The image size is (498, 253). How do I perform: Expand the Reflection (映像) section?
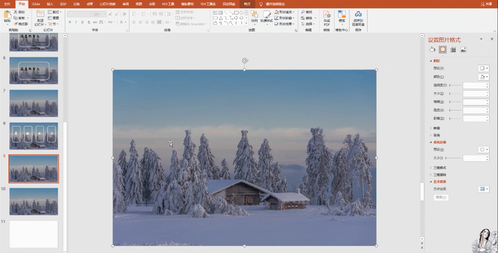click(x=437, y=128)
